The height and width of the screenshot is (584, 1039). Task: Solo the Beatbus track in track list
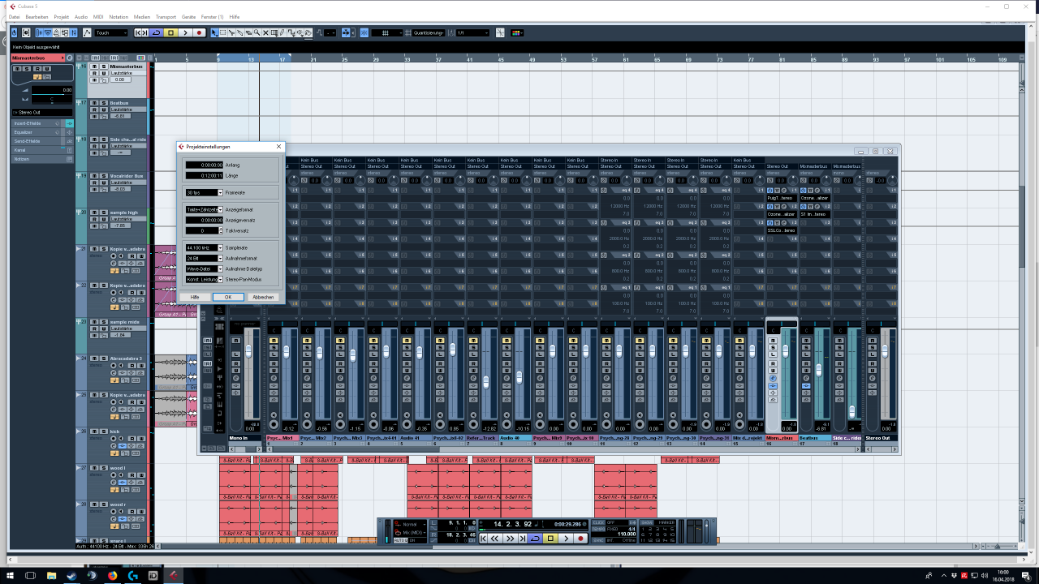[104, 103]
